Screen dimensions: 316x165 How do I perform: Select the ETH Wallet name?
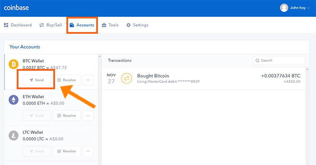tap(33, 96)
